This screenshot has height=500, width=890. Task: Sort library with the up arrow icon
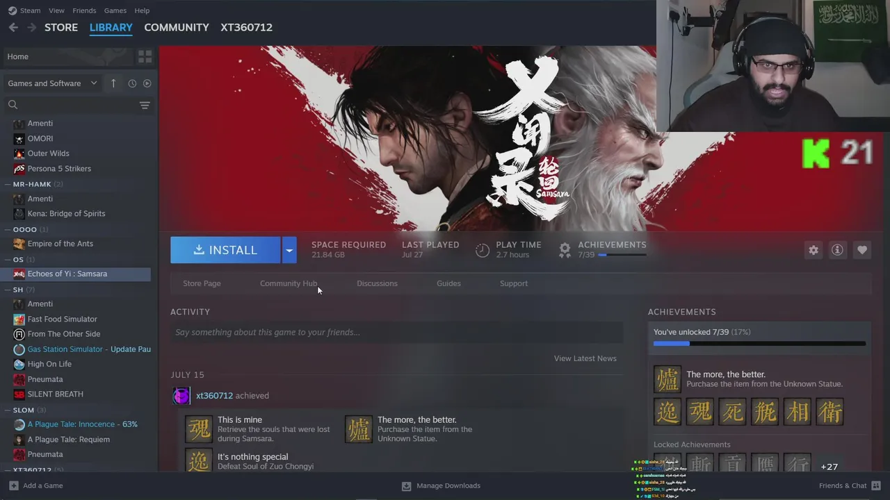tap(113, 83)
